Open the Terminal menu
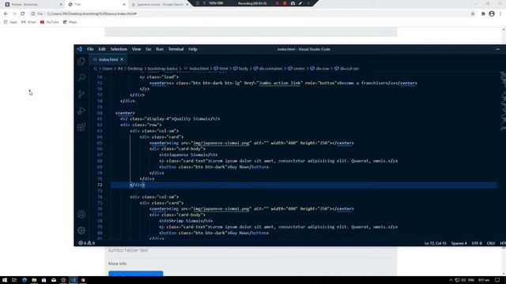The width and height of the screenshot is (506, 284). click(x=176, y=49)
